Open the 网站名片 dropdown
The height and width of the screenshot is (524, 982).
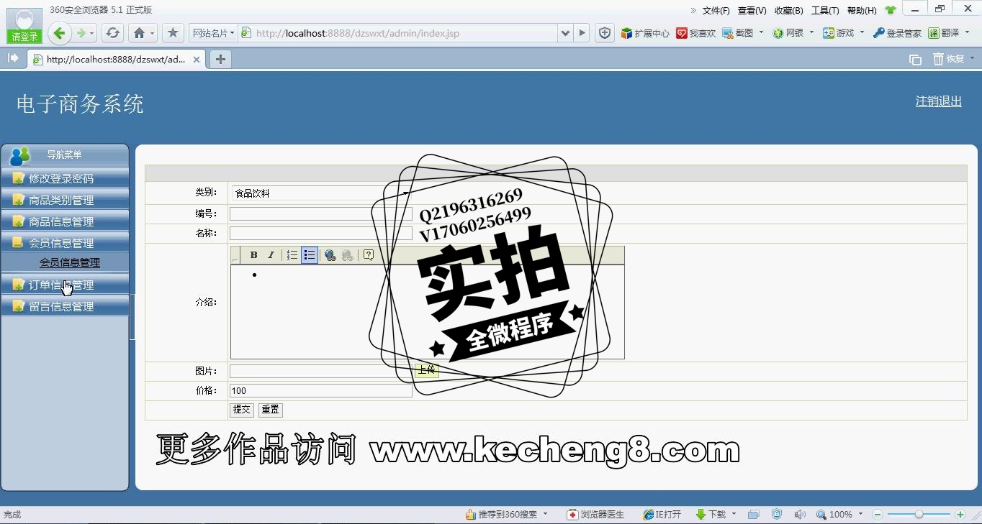tap(213, 33)
